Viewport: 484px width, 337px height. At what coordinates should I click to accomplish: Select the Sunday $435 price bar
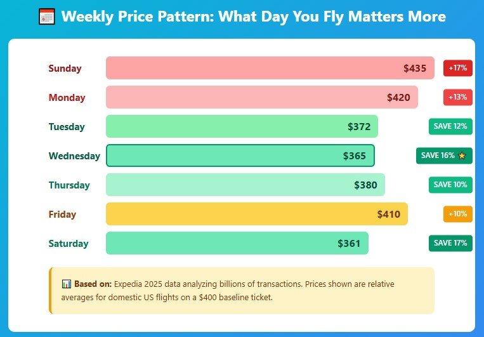pyautogui.click(x=270, y=68)
